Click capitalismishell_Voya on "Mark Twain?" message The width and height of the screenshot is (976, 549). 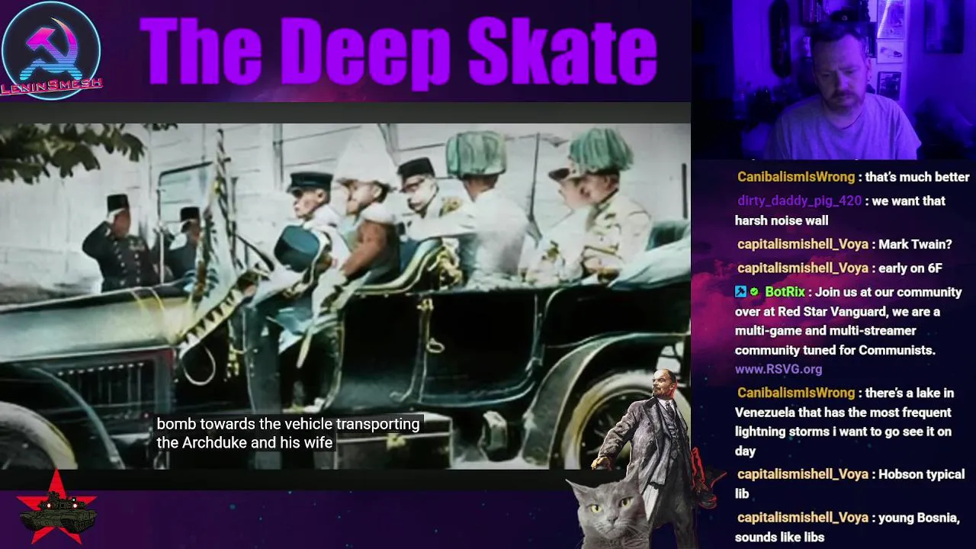(x=803, y=245)
